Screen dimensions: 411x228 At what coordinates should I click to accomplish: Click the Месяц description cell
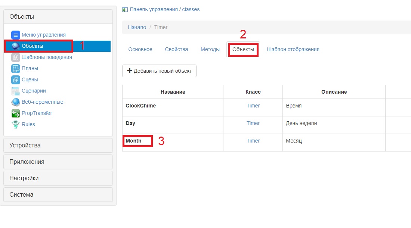[334, 143]
